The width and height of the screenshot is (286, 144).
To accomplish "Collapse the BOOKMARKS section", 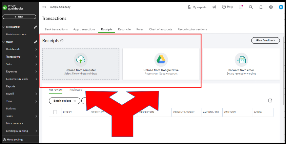I will 3,27.
